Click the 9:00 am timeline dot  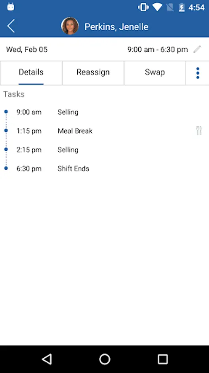6,111
